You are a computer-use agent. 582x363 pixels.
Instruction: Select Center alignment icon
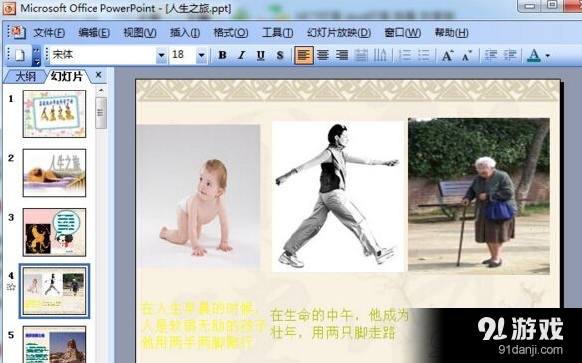(x=323, y=55)
